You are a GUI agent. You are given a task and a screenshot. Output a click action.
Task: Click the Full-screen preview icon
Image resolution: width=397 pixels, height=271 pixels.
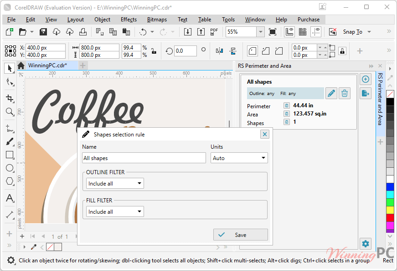click(273, 32)
